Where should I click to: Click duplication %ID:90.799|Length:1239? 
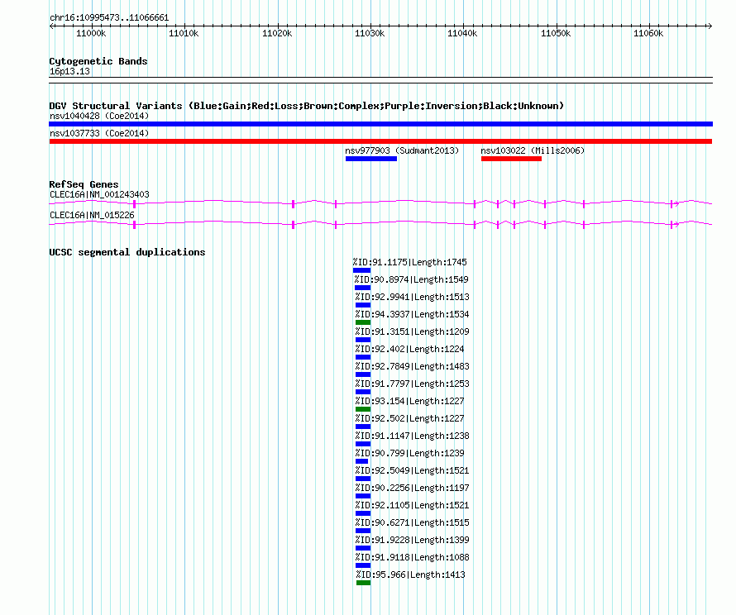point(410,453)
